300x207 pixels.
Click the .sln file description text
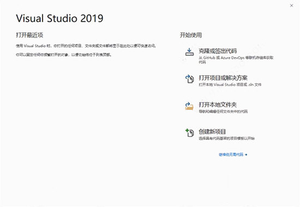click(230, 84)
